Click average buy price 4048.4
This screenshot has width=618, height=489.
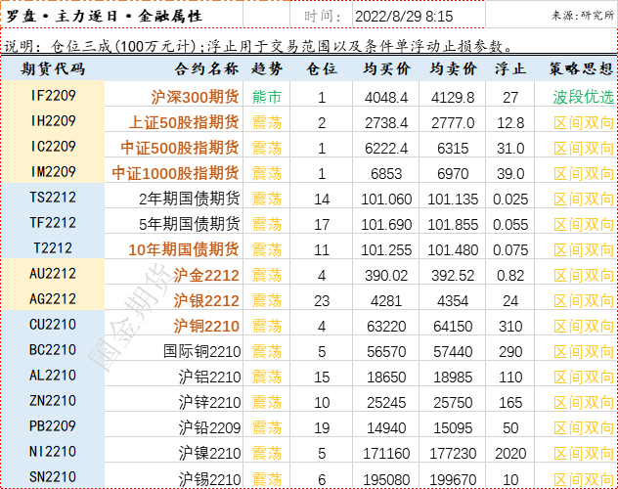(x=386, y=98)
